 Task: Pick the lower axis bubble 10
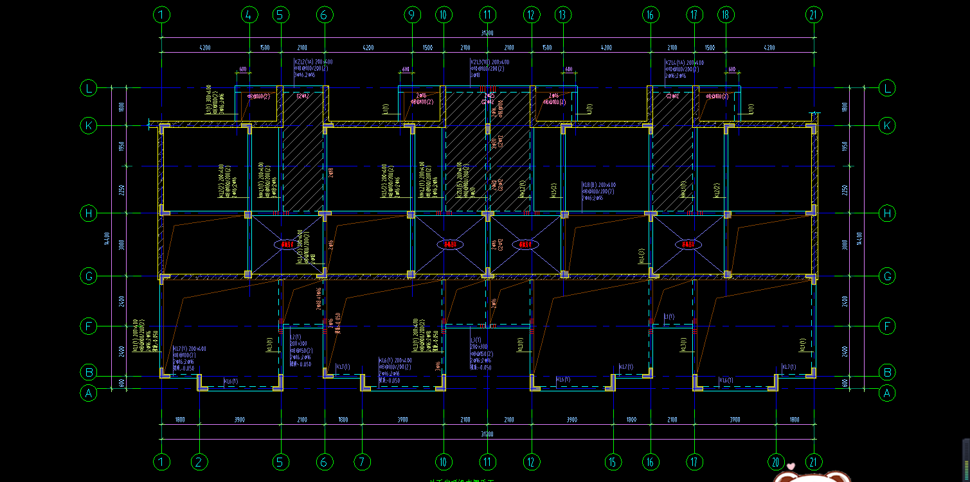pos(444,461)
